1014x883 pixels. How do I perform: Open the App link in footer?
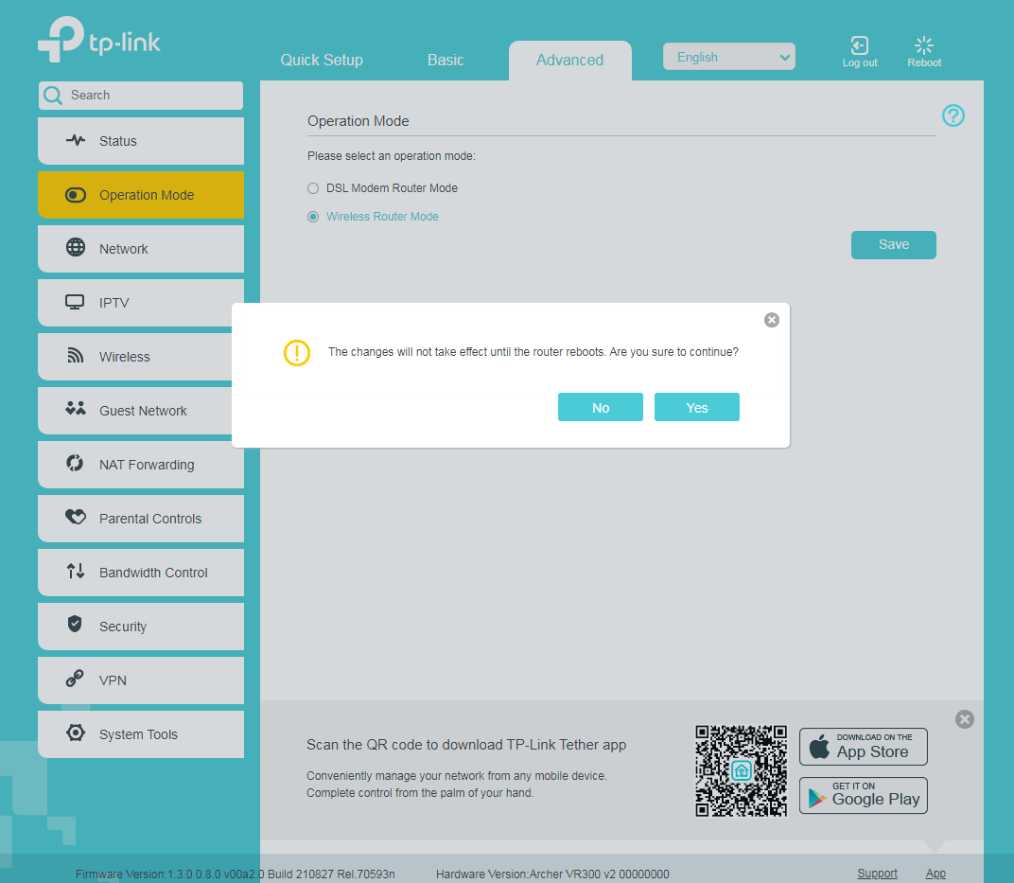935,874
